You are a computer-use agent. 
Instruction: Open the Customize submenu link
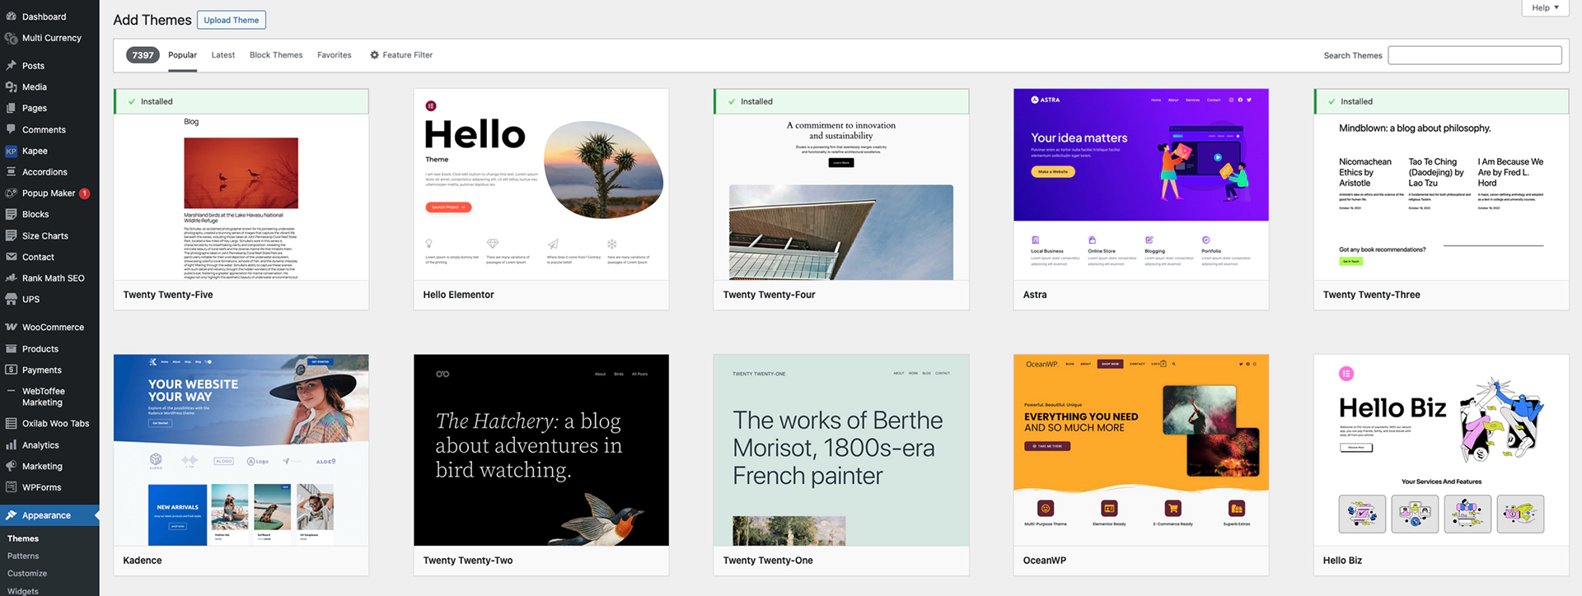click(x=27, y=574)
